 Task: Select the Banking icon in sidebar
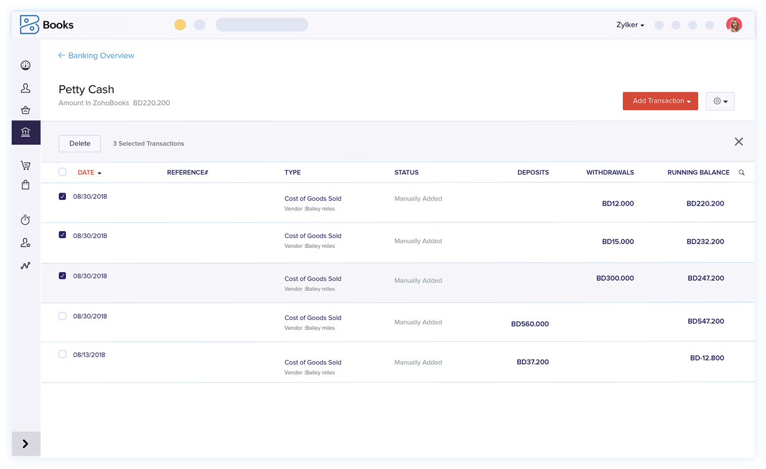click(26, 132)
